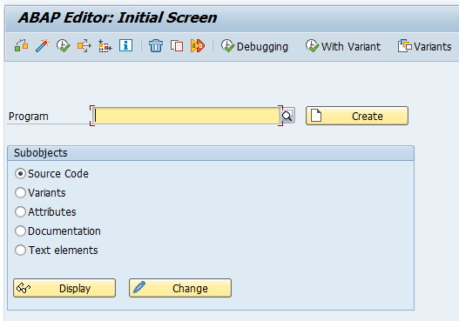Screen dimensions: 459x321
Task: Click the ABAP Editor: Initial Screen title
Action: coord(118,17)
